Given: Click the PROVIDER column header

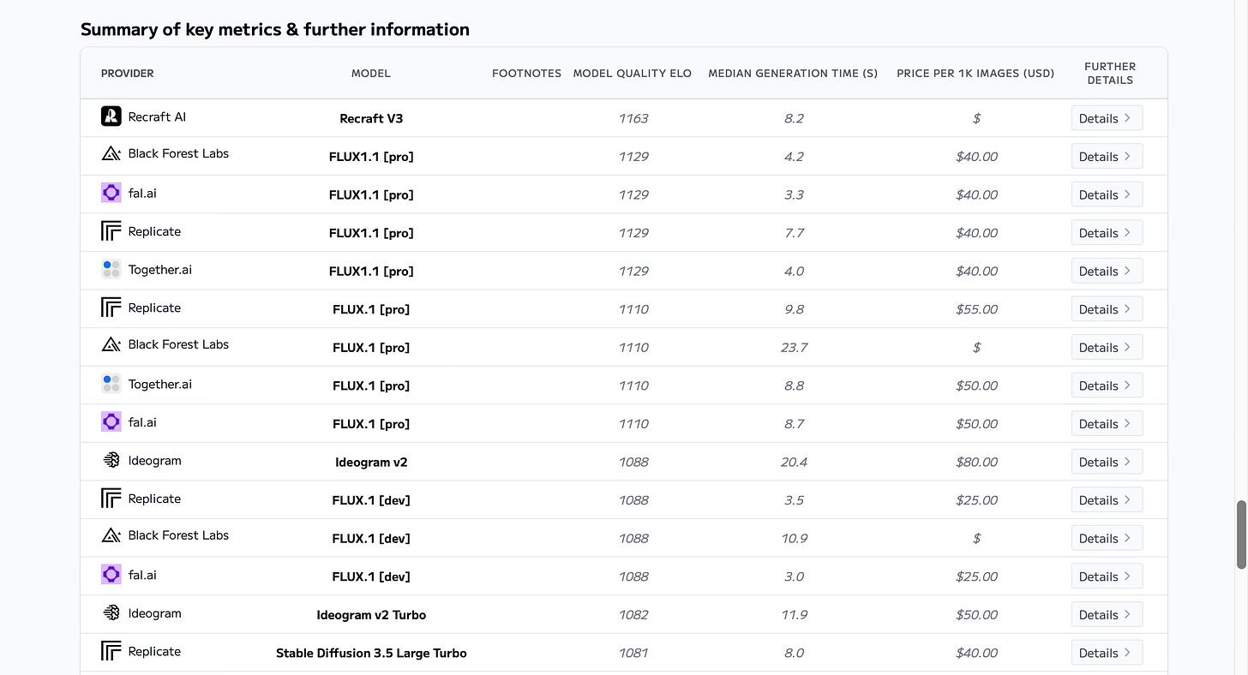Looking at the screenshot, I should click(127, 74).
